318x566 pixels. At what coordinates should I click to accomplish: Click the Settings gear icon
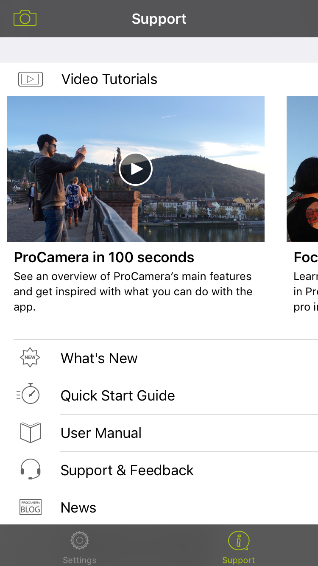[x=79, y=541]
